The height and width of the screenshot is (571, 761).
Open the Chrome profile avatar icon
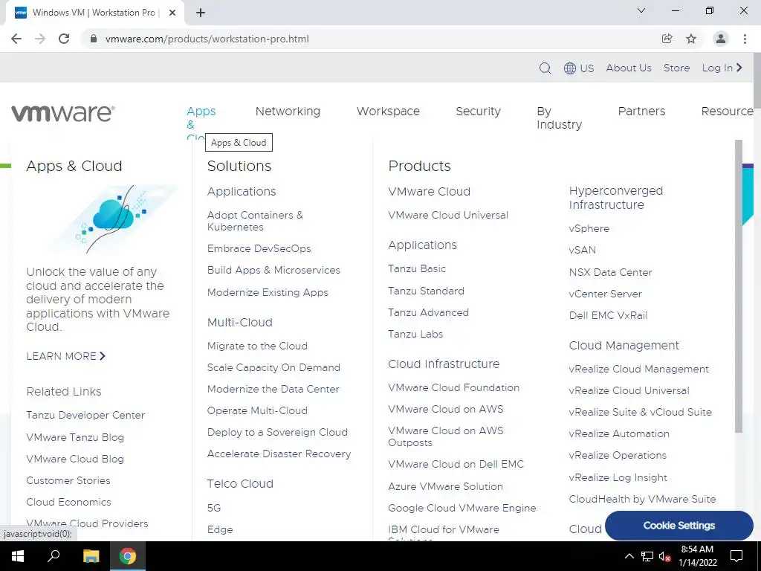pos(721,39)
